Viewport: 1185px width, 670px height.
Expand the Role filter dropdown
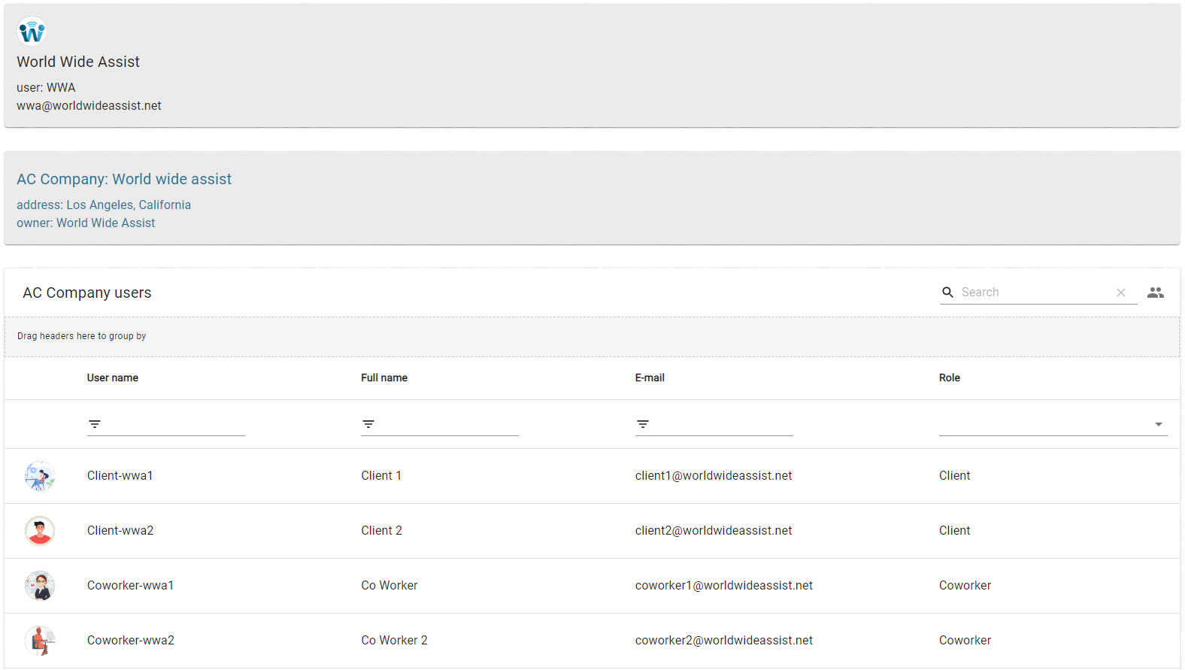1158,425
